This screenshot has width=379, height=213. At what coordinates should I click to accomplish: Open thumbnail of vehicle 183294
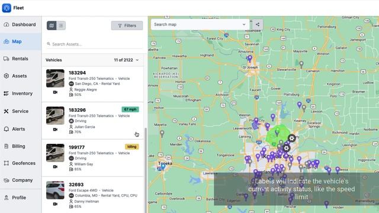point(55,78)
